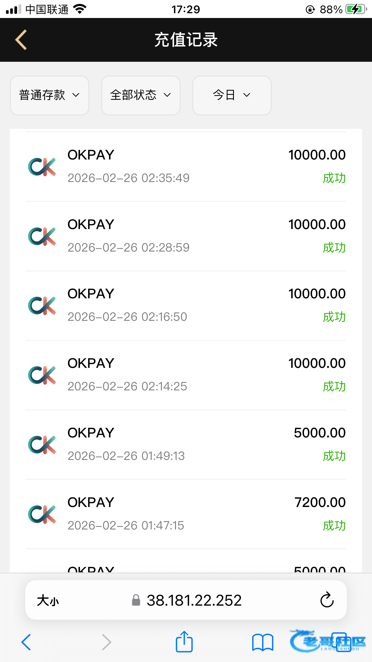Open the Safari share sheet icon

click(184, 642)
